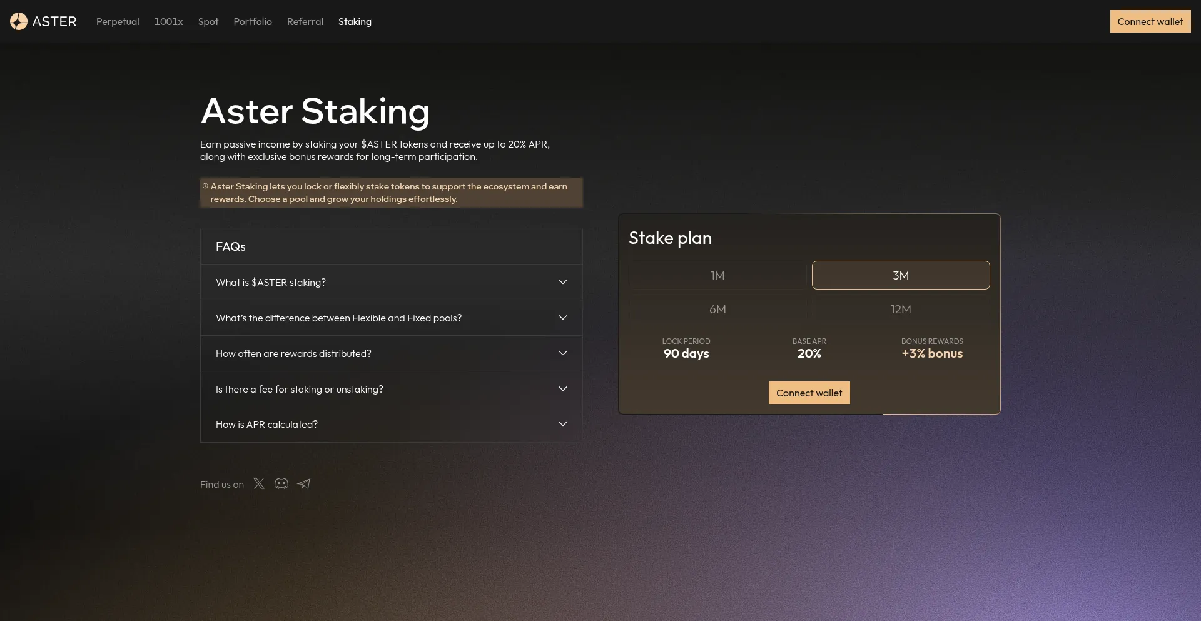This screenshot has height=621, width=1201.
Task: Click the info icon in the notice banner
Action: pos(205,186)
